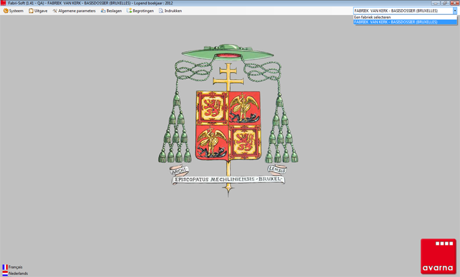Click the Algemene parameters tools icon

pos(55,11)
